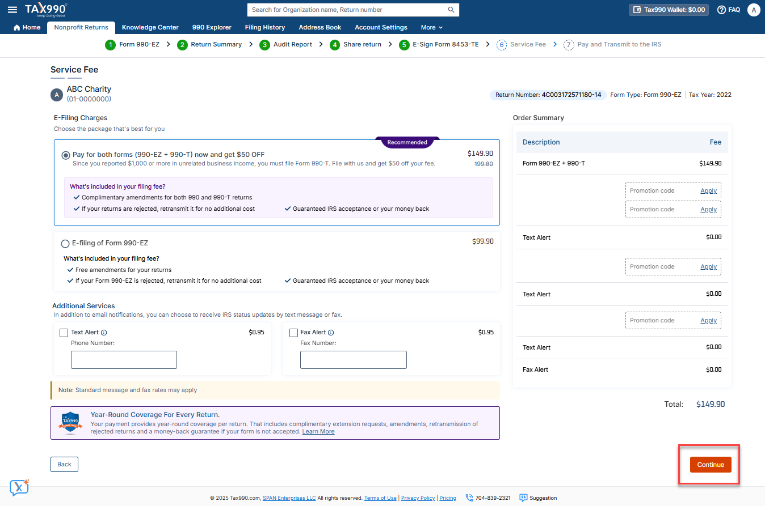Click the search magnifier icon
Image resolution: width=765 pixels, height=506 pixels.
[451, 10]
